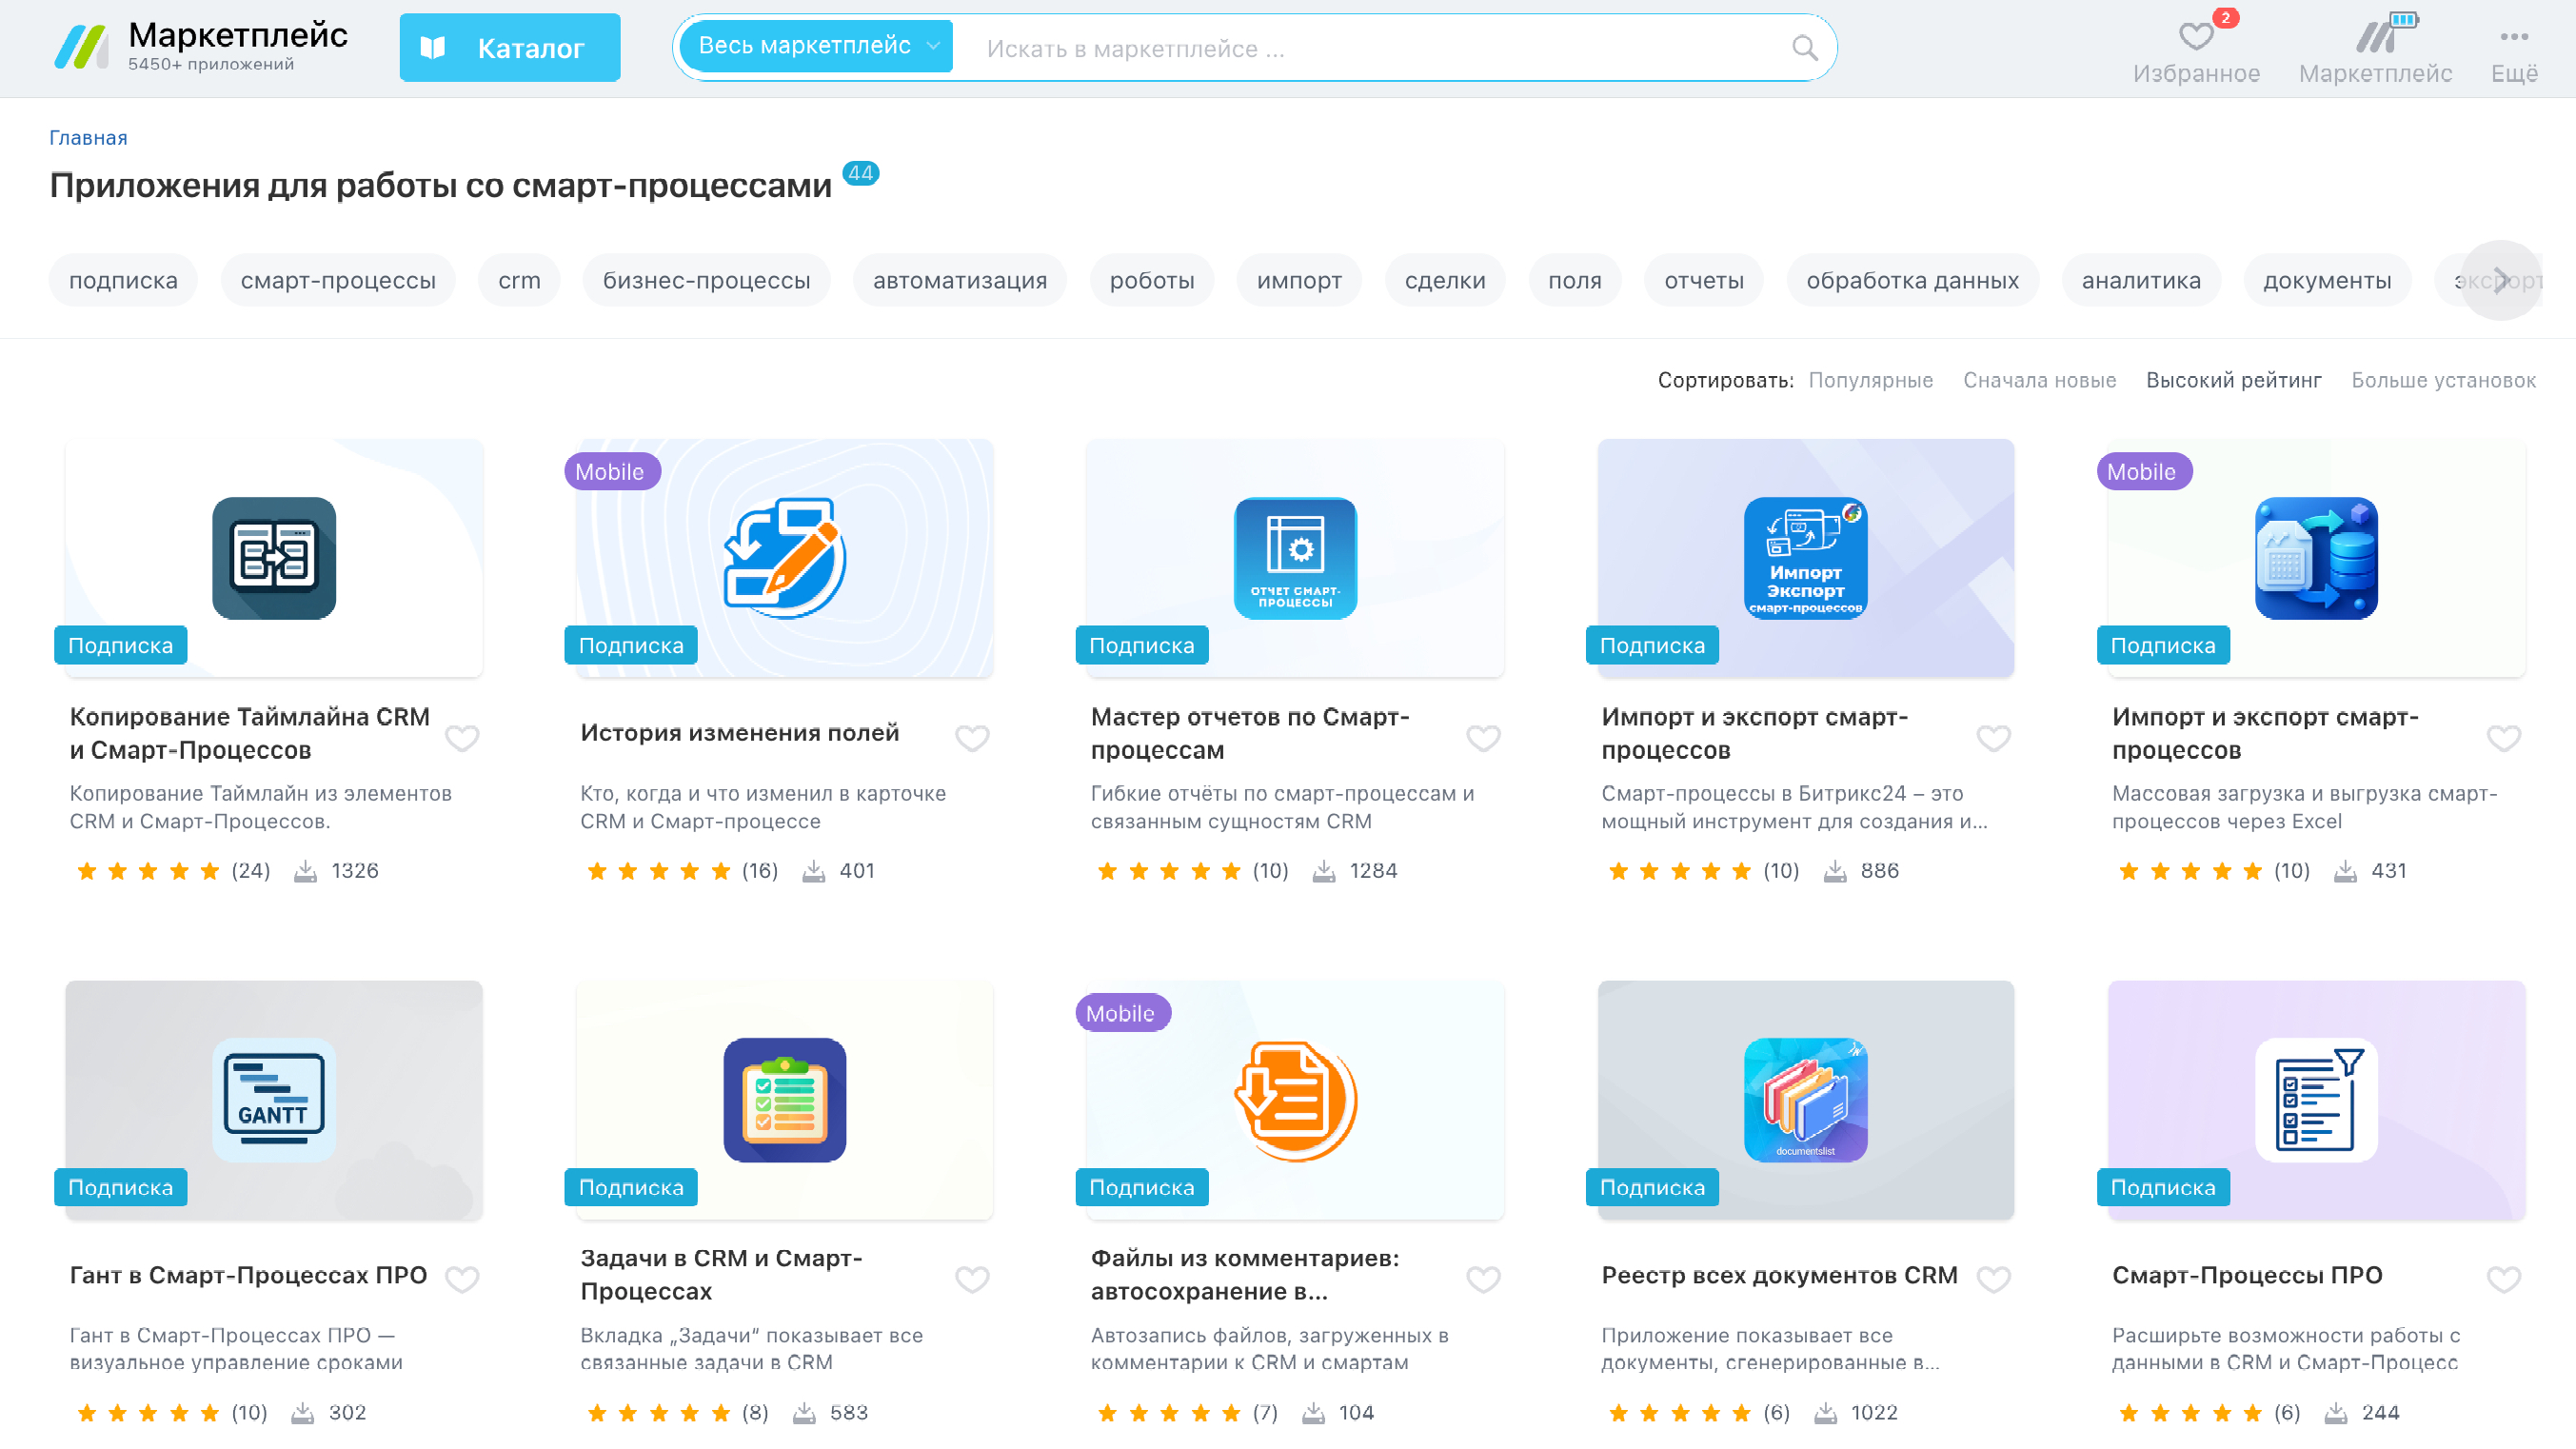The image size is (2576, 1449).
Task: Sort by Сначала новые
Action: click(2039, 380)
